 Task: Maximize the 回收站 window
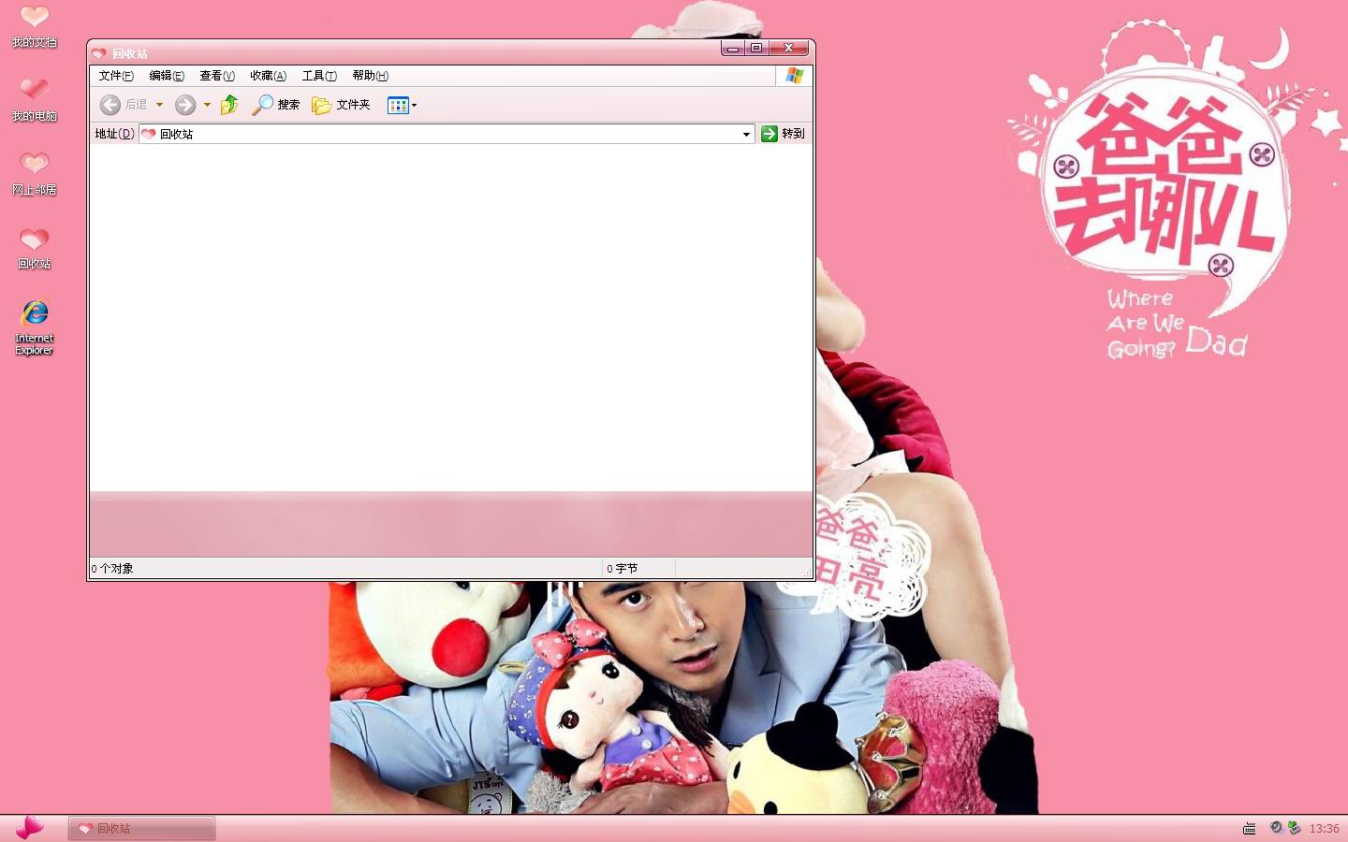pyautogui.click(x=756, y=48)
